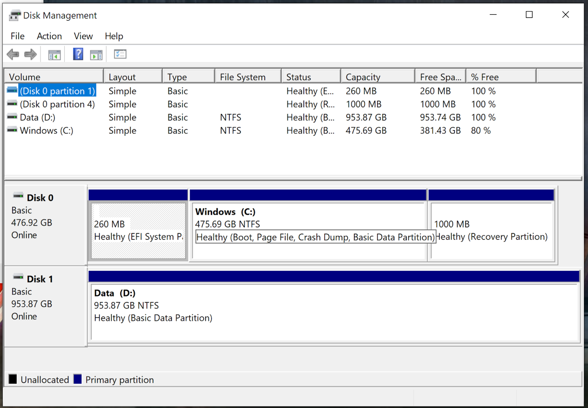Sort by the Volume column header
588x408 pixels.
tap(54, 77)
